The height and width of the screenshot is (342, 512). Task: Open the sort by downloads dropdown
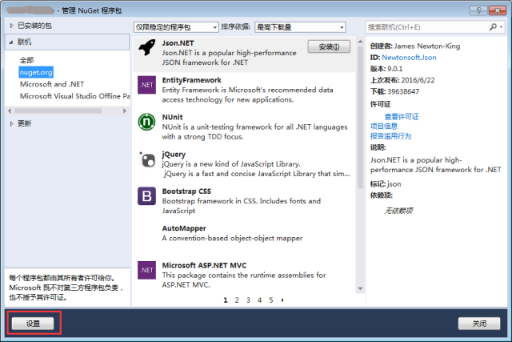(300, 27)
